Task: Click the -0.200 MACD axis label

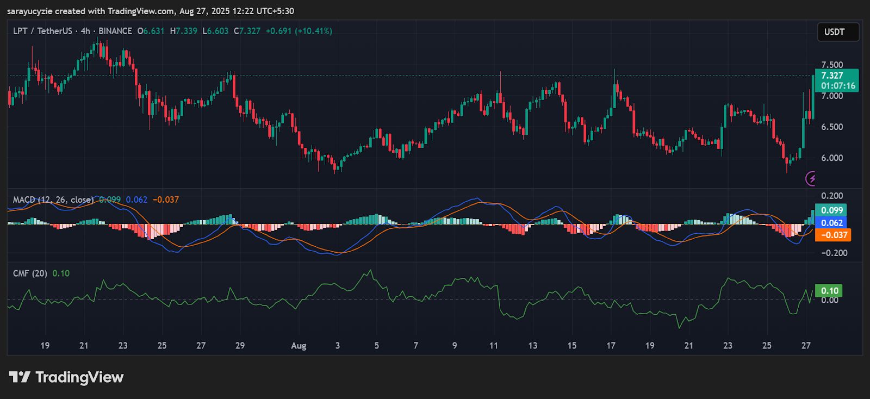Action: [x=834, y=253]
